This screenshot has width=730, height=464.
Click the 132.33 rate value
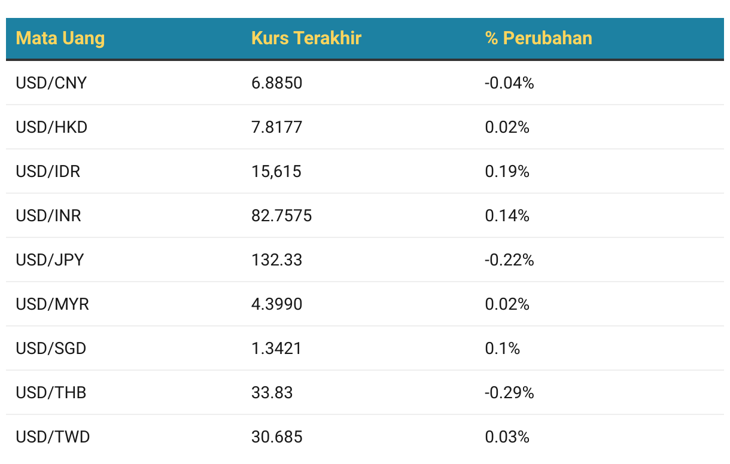[277, 260]
